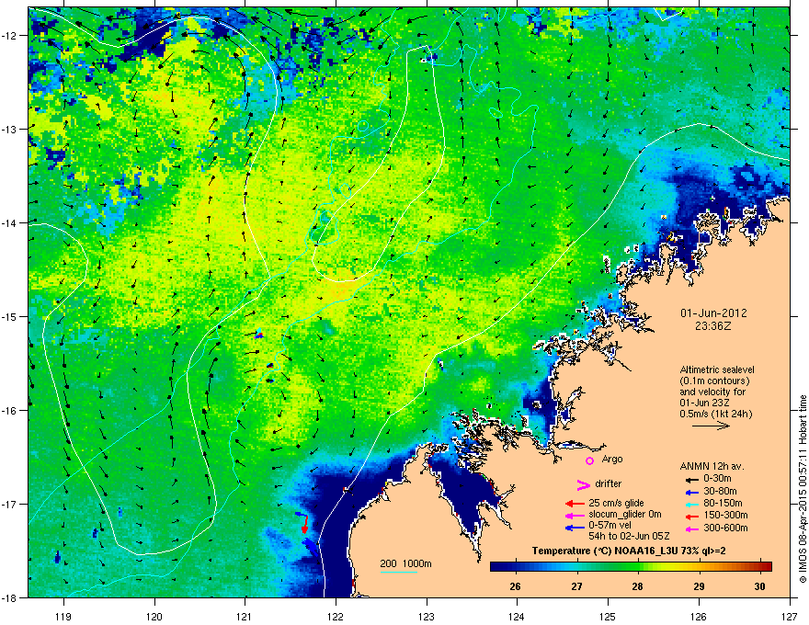Click latitude axis label -14
809x625 pixels.
(10, 222)
